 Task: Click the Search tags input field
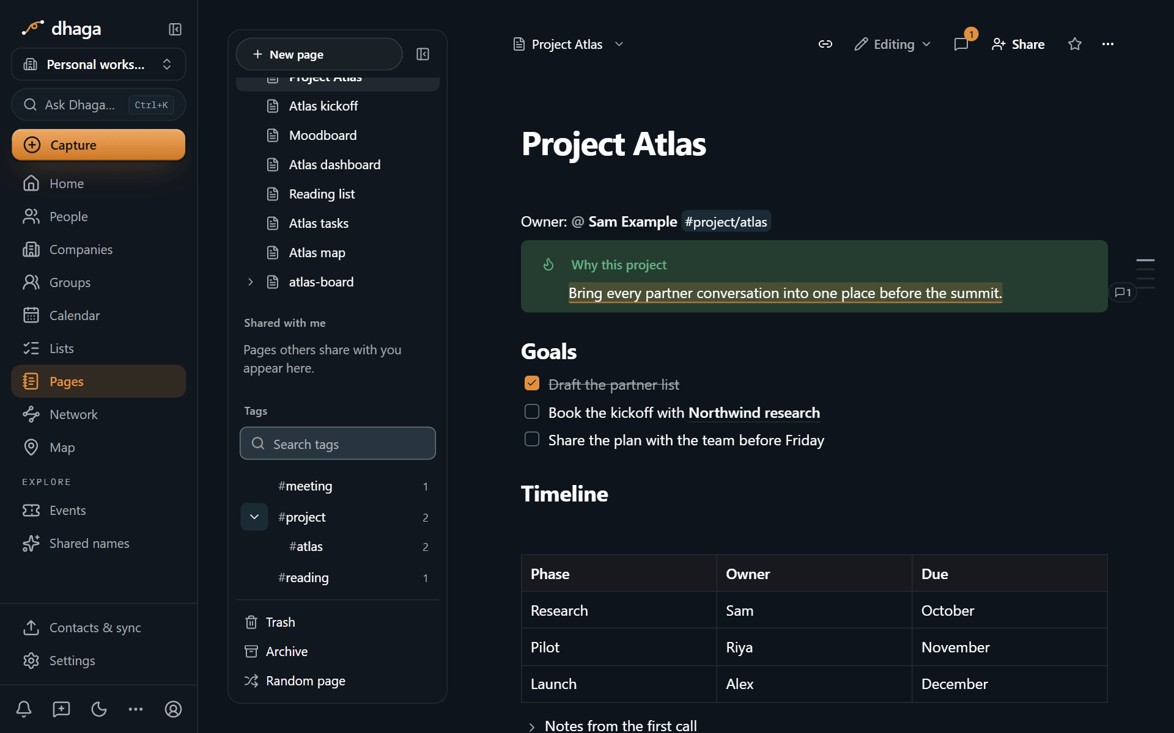pos(338,443)
